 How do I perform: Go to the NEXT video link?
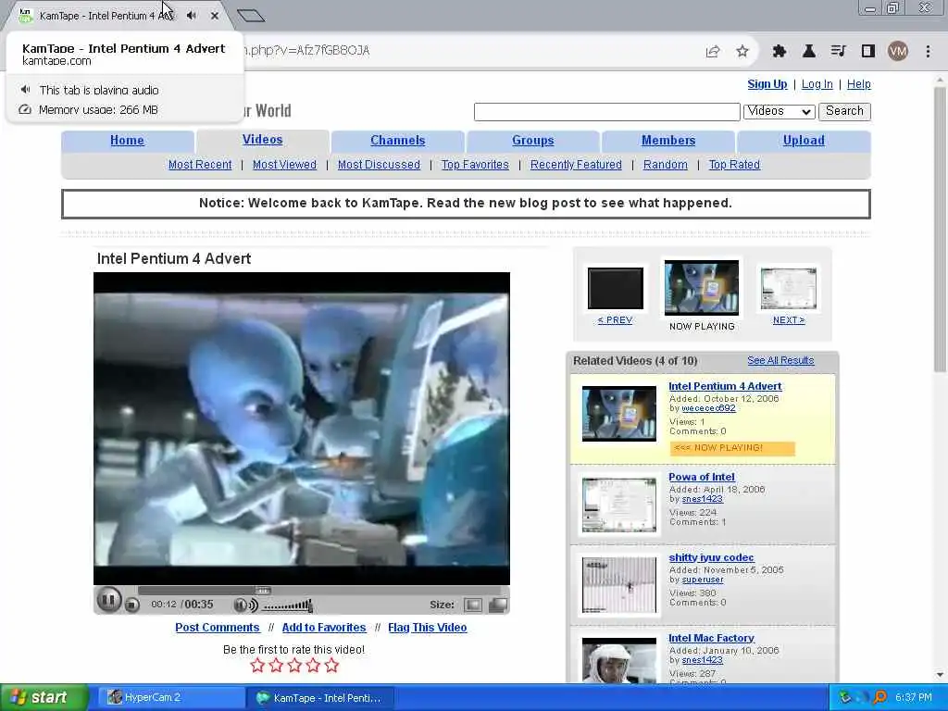pos(789,319)
